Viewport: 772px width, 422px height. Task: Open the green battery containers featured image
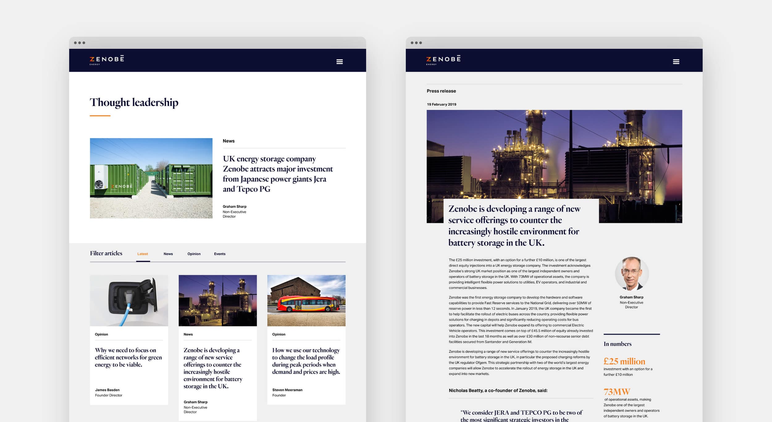151,178
